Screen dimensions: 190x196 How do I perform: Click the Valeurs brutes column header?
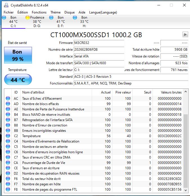(x=168, y=92)
